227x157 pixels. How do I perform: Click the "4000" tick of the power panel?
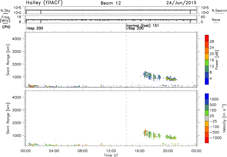tap(16, 39)
